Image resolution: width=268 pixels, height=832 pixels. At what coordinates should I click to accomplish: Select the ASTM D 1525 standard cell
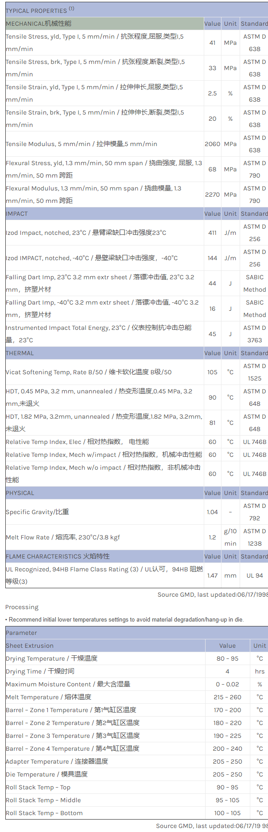coord(254,372)
